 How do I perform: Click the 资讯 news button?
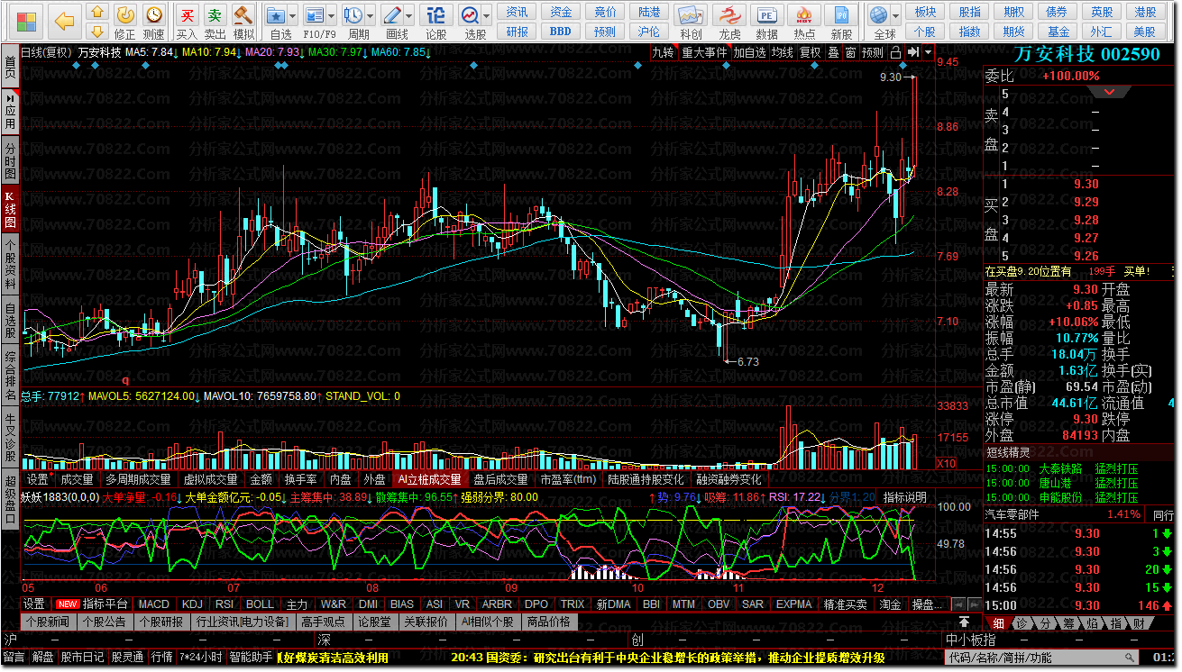518,12
